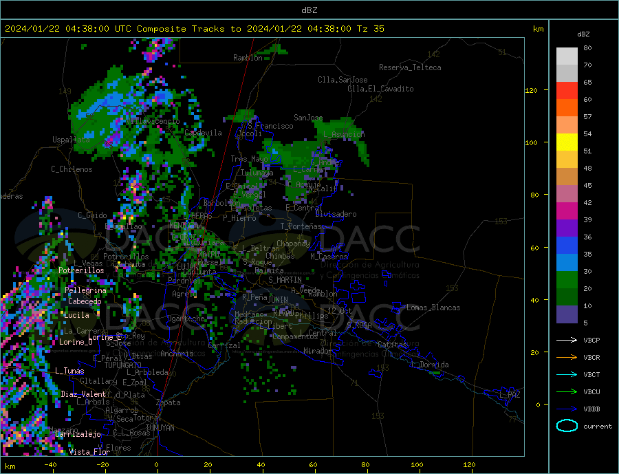Click the TUPUNGATO map label
This screenshot has width=619, height=474.
pyautogui.click(x=123, y=365)
